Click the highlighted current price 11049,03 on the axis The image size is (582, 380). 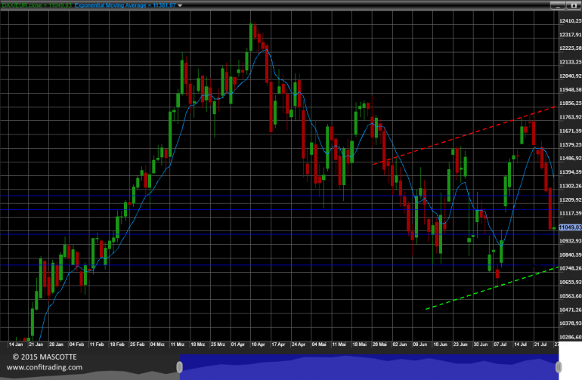point(570,227)
